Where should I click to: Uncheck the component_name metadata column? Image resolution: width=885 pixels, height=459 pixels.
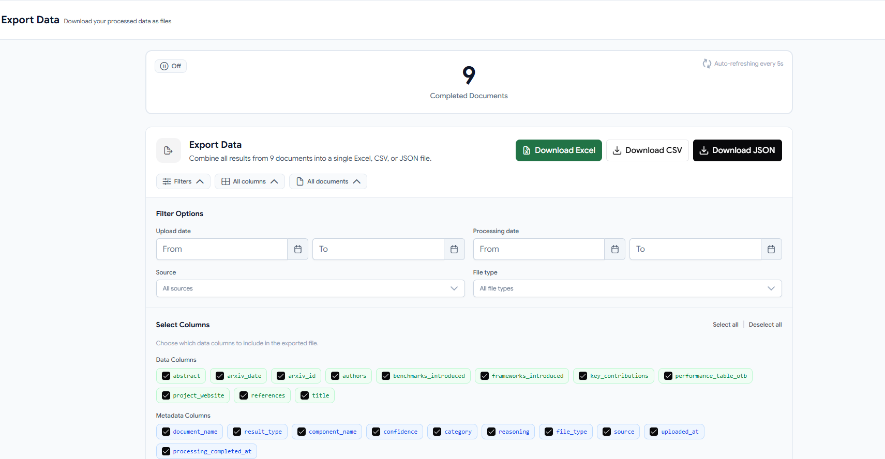[302, 432]
